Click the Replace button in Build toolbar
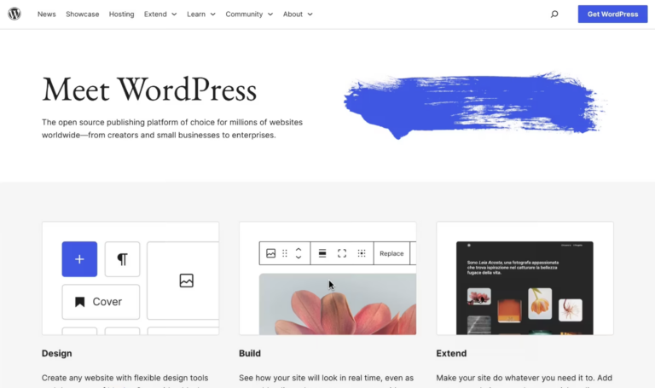The width and height of the screenshot is (655, 388). (x=391, y=253)
